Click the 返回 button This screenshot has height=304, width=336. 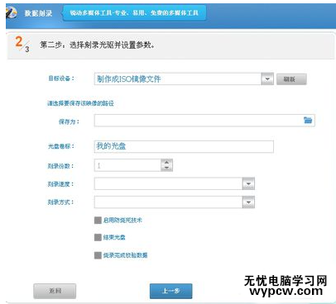click(55, 291)
